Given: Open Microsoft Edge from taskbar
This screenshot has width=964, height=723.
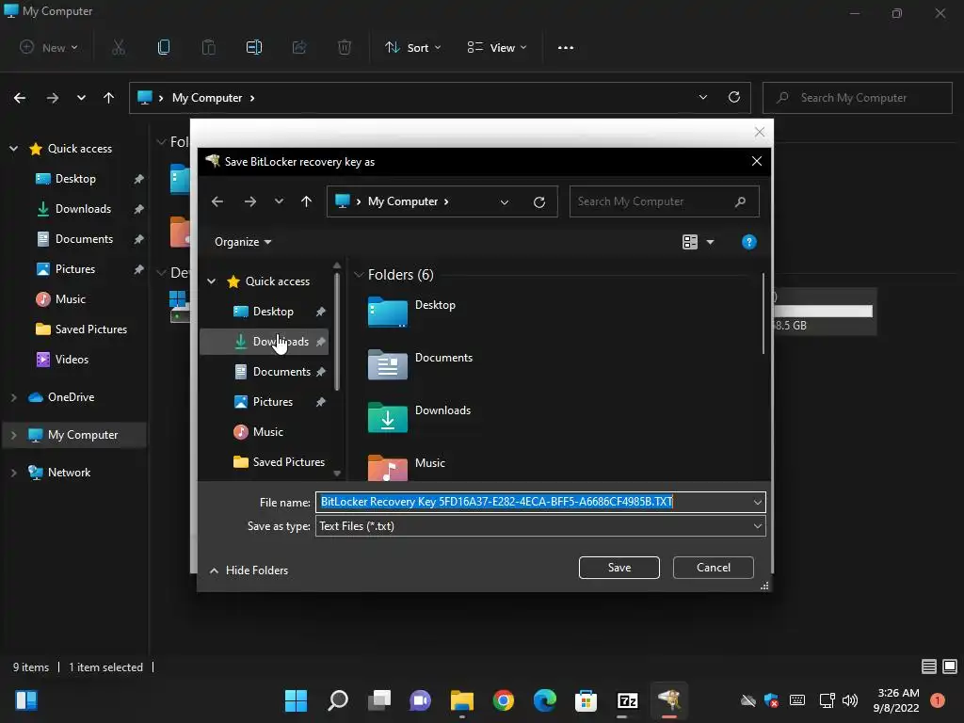Looking at the screenshot, I should [x=545, y=700].
